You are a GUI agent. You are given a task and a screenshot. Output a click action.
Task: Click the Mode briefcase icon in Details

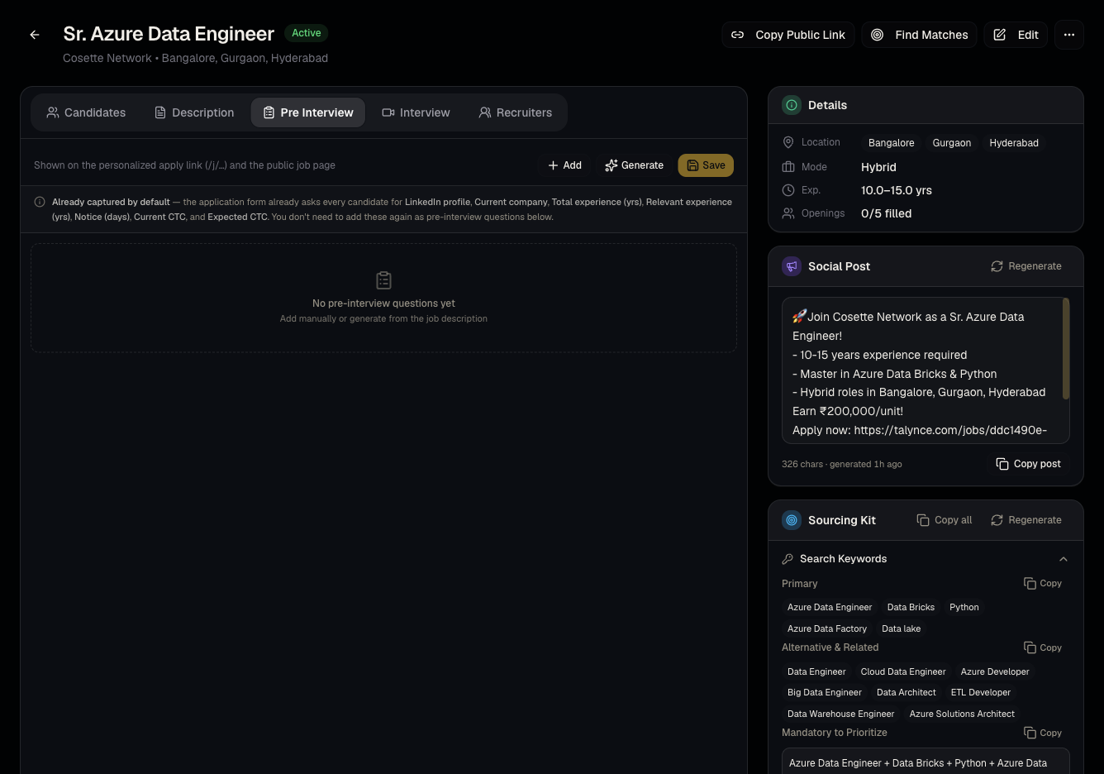coord(788,166)
